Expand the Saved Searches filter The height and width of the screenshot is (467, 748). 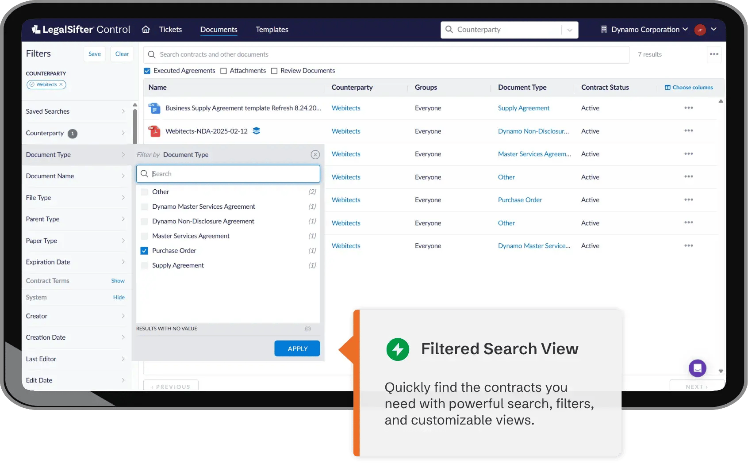coord(75,111)
